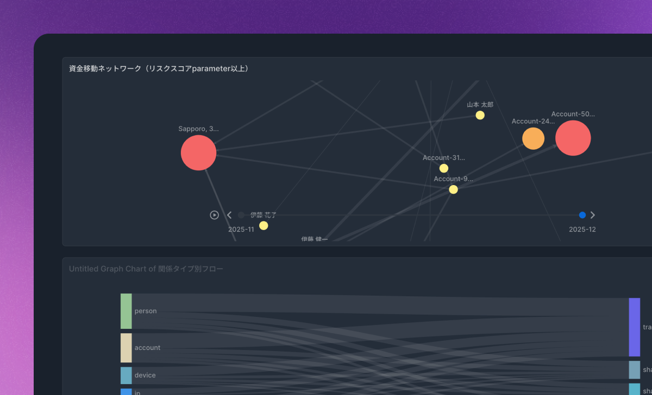Click the Account-9 node
The image size is (652, 395).
click(453, 189)
